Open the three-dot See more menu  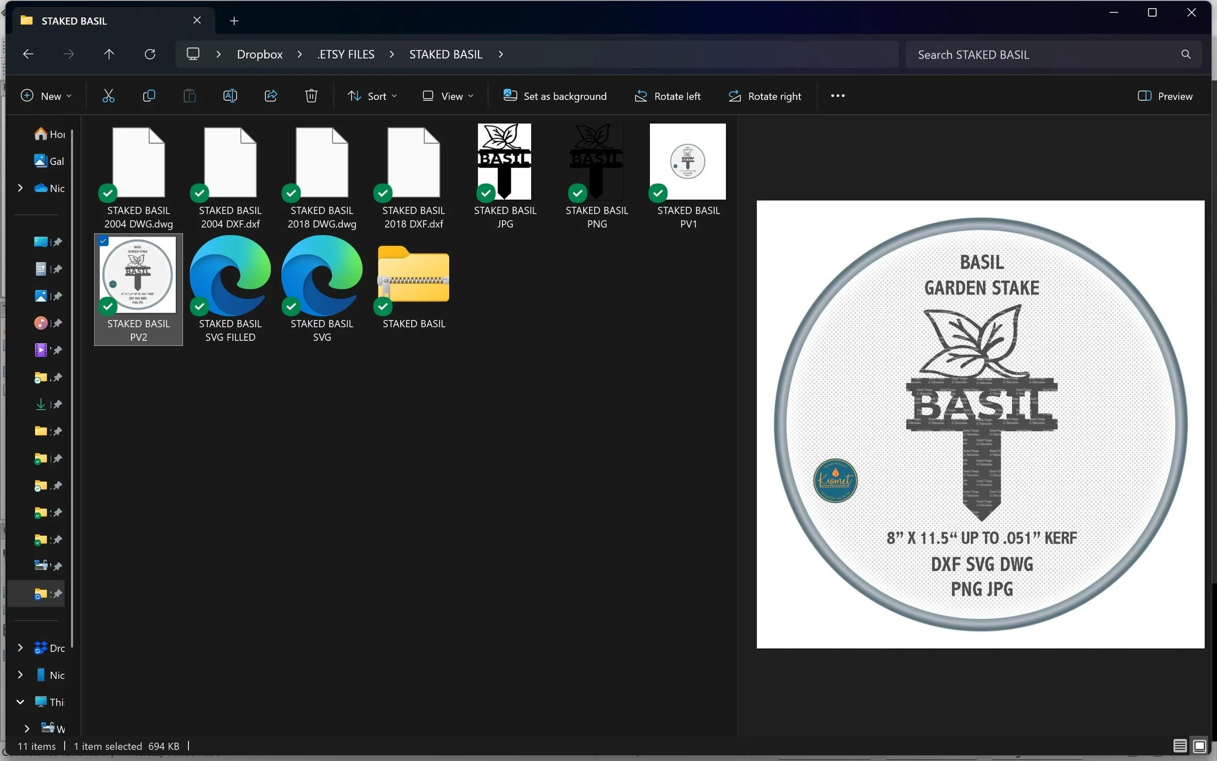coord(838,95)
